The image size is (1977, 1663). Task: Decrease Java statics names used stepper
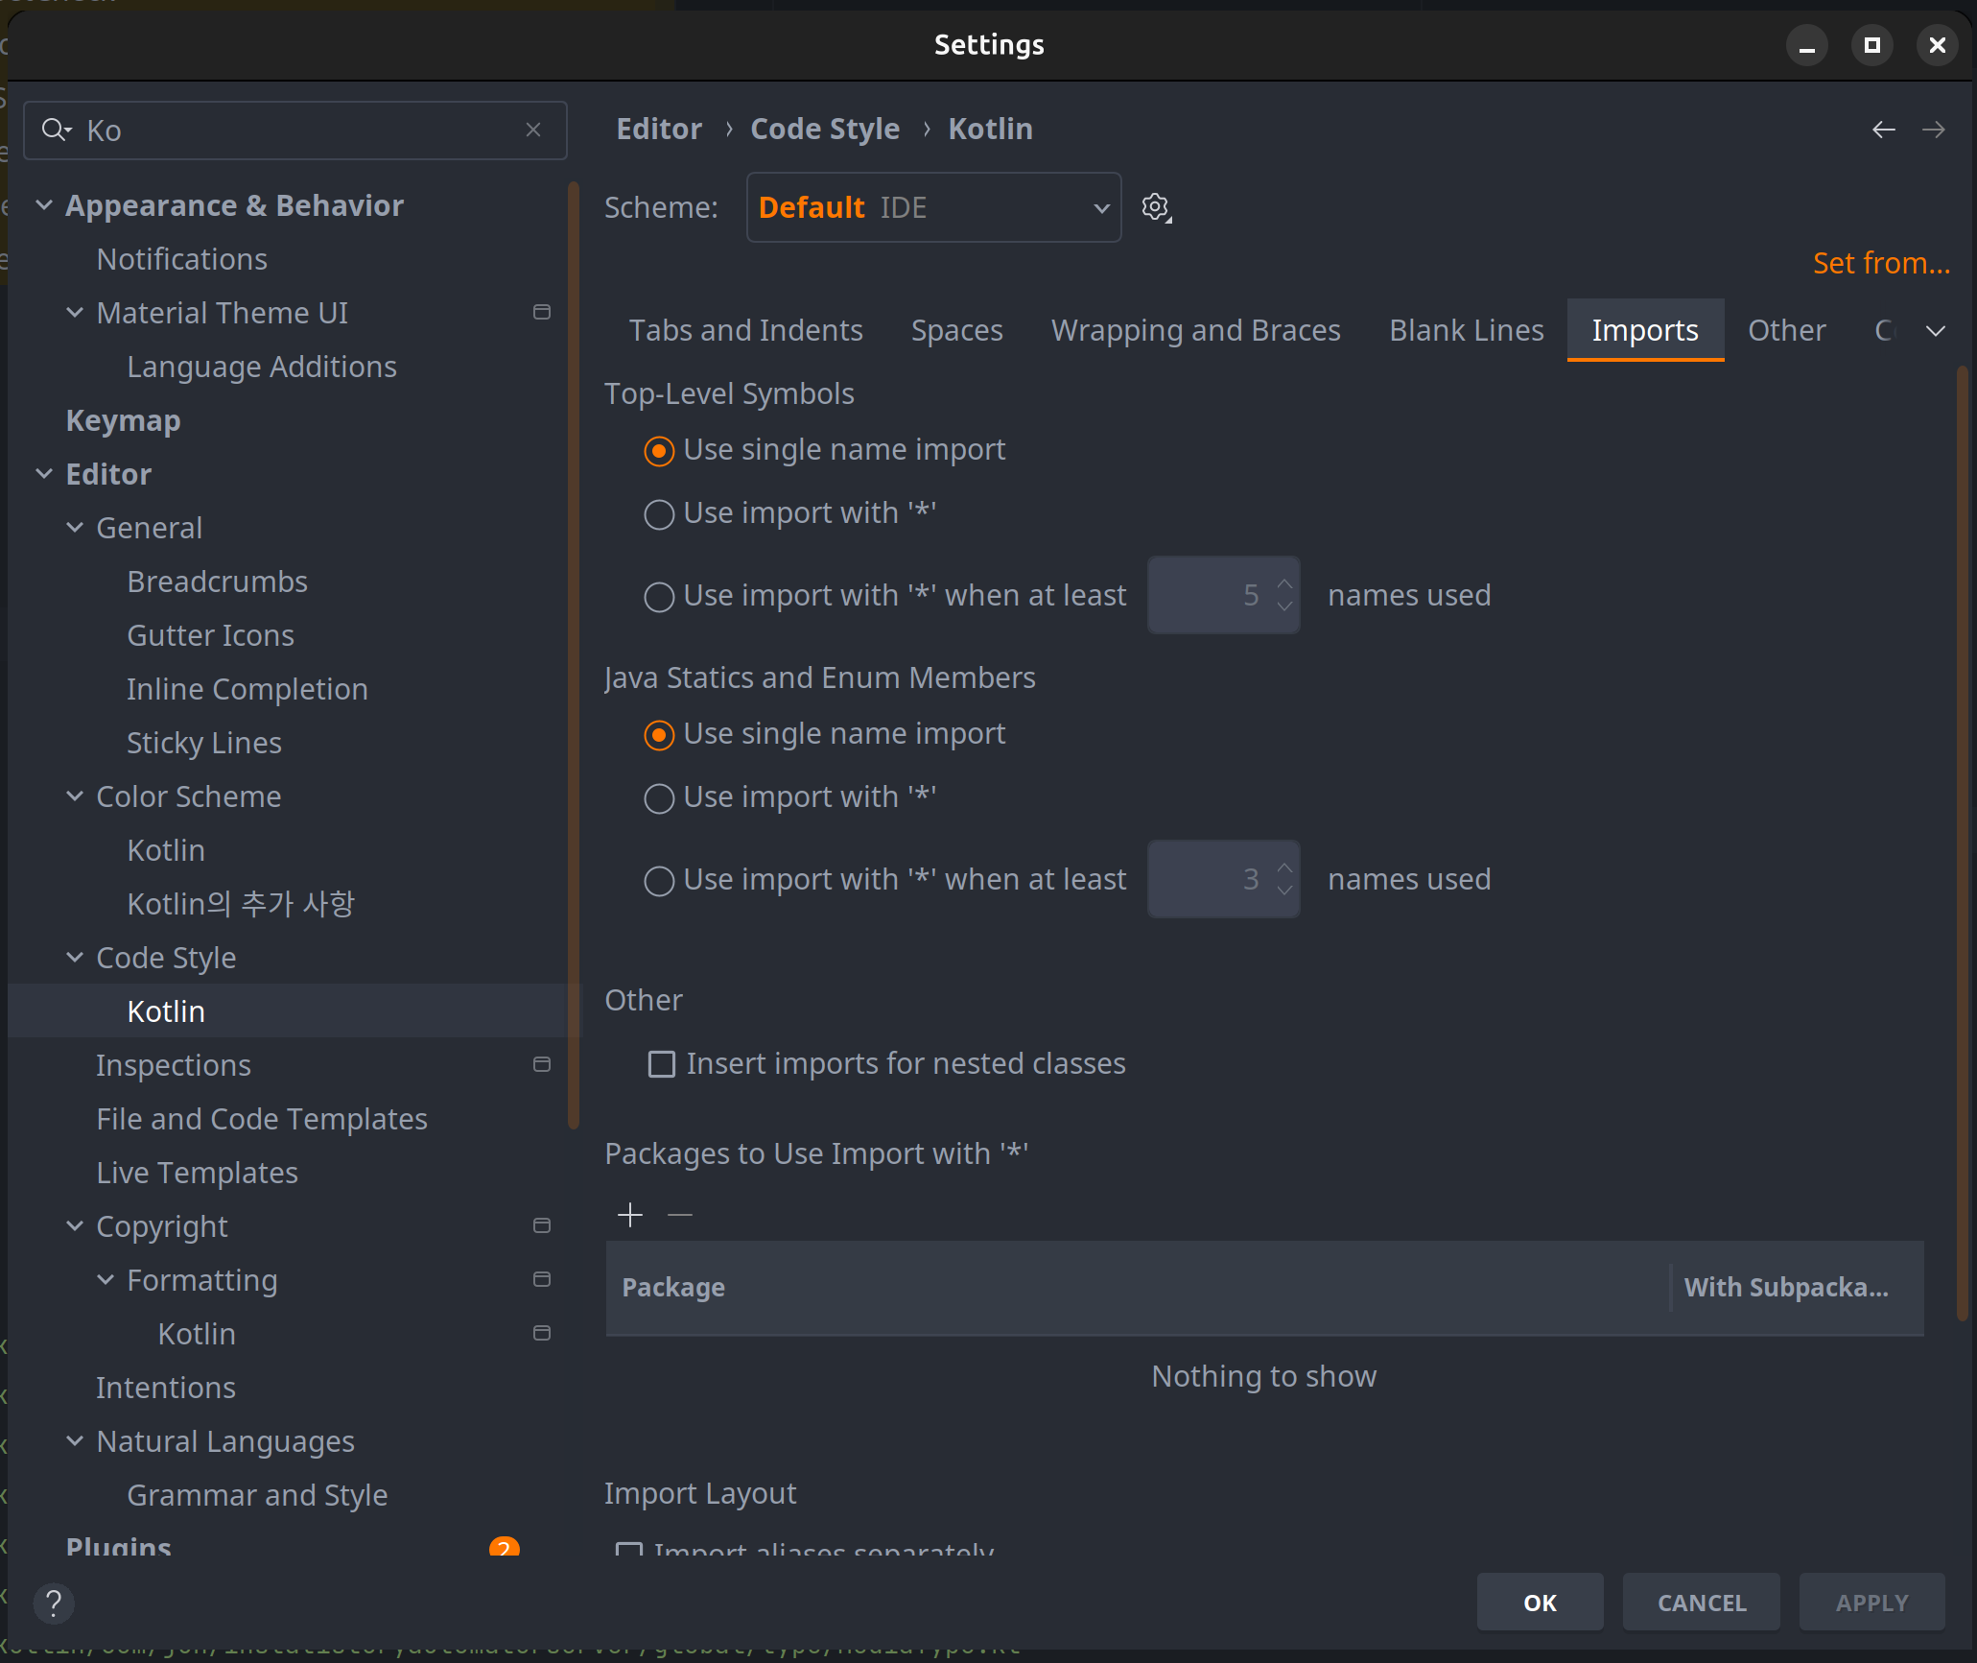1284,891
